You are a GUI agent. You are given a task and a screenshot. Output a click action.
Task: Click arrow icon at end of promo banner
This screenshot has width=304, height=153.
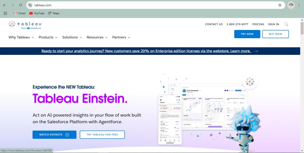point(256,51)
